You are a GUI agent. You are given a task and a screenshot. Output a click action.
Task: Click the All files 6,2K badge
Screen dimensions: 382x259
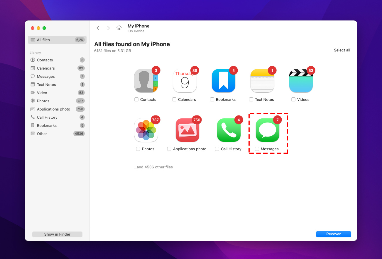(x=80, y=40)
